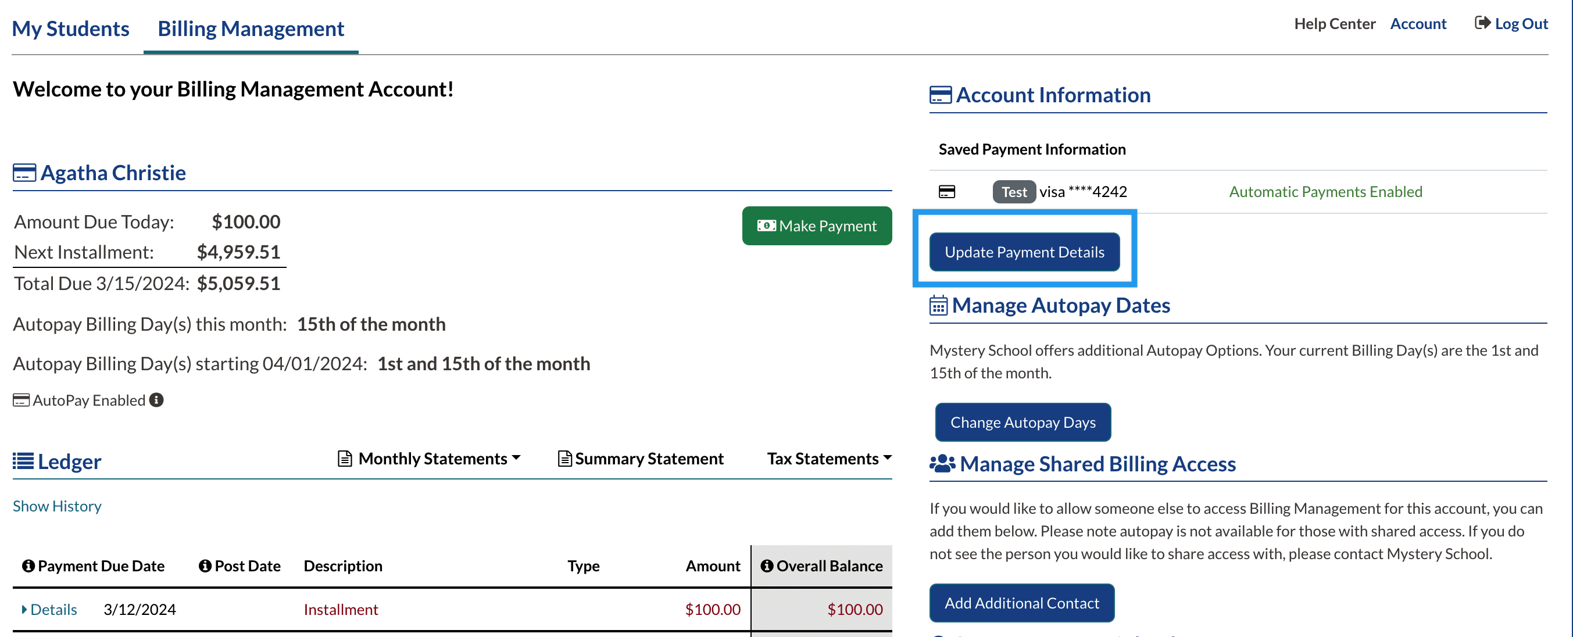Click the Show History link
1573x637 pixels.
coord(57,506)
